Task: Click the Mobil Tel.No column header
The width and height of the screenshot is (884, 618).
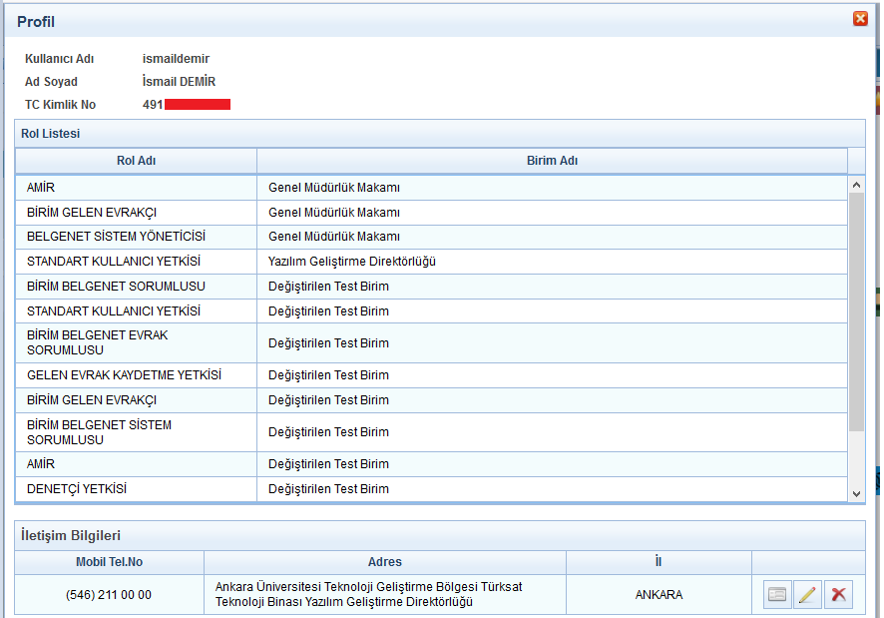Action: pyautogui.click(x=109, y=562)
